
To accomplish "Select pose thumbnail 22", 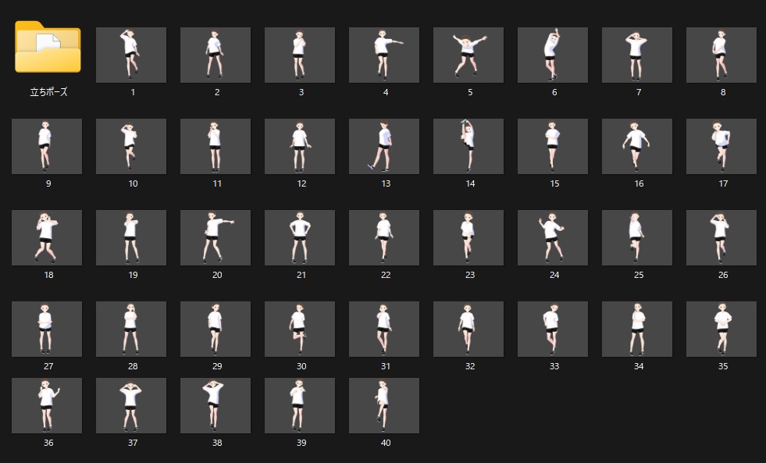I will pos(384,237).
